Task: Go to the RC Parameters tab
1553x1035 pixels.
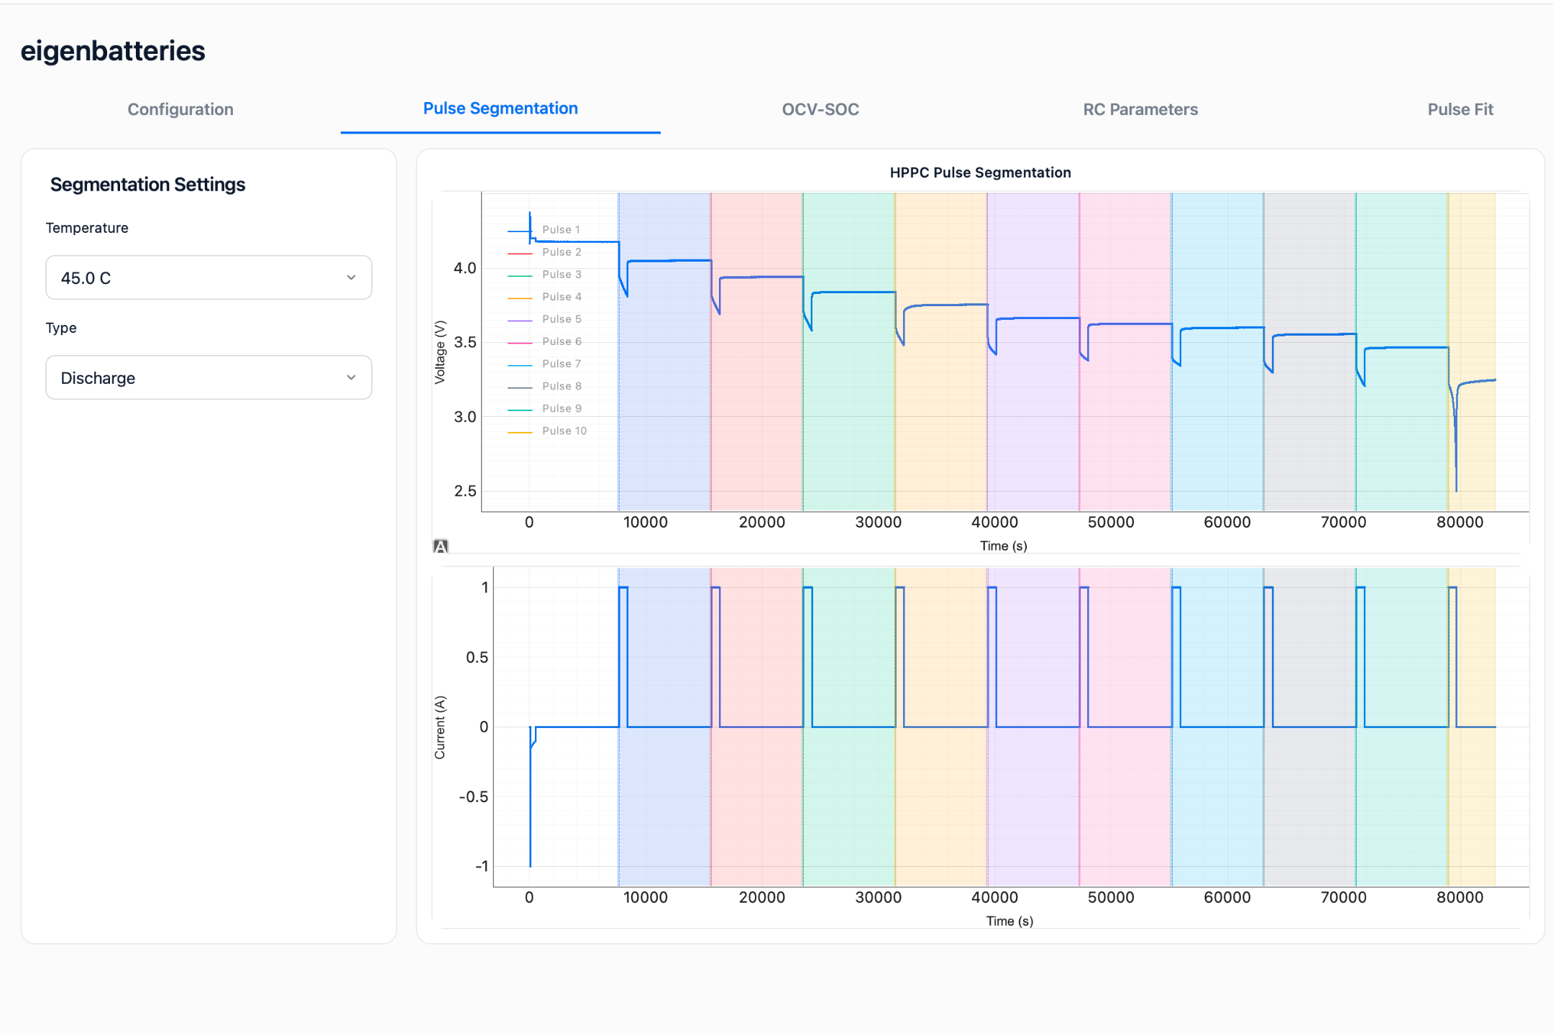Action: click(1140, 109)
